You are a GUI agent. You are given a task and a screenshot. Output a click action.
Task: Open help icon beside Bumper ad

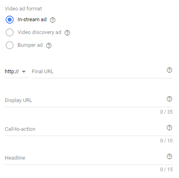(49, 46)
